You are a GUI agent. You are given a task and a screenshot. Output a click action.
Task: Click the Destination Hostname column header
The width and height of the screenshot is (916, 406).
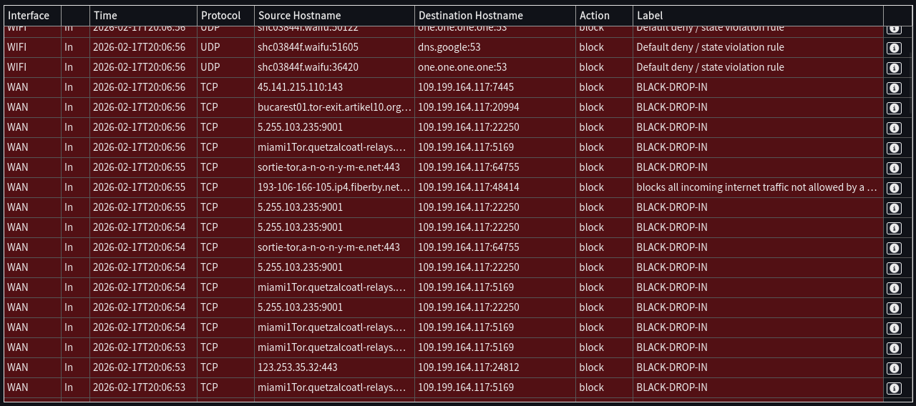(x=470, y=15)
